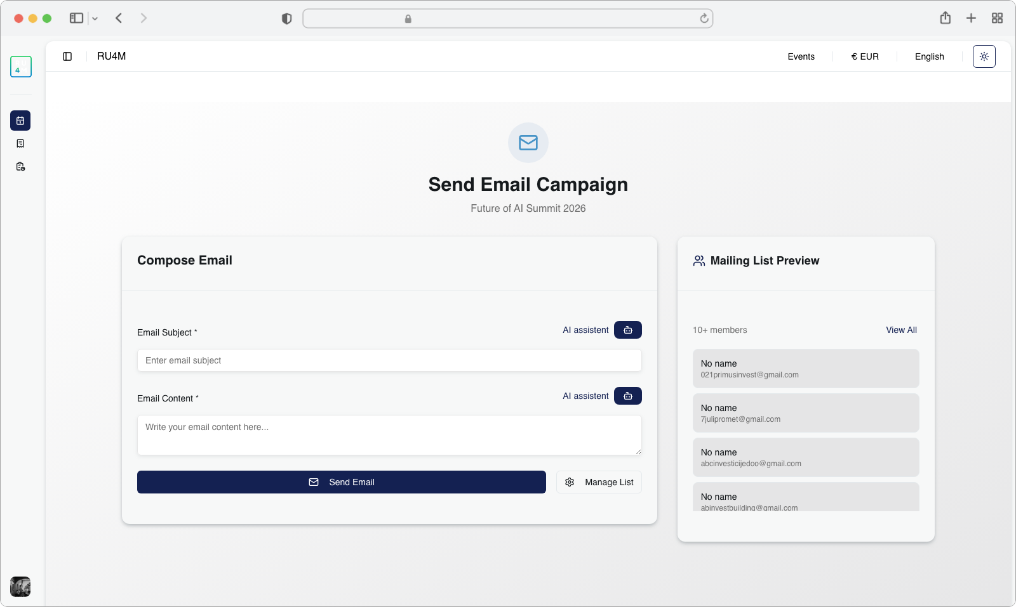
Task: Click the calendar icon in left sidebar
Action: click(20, 121)
